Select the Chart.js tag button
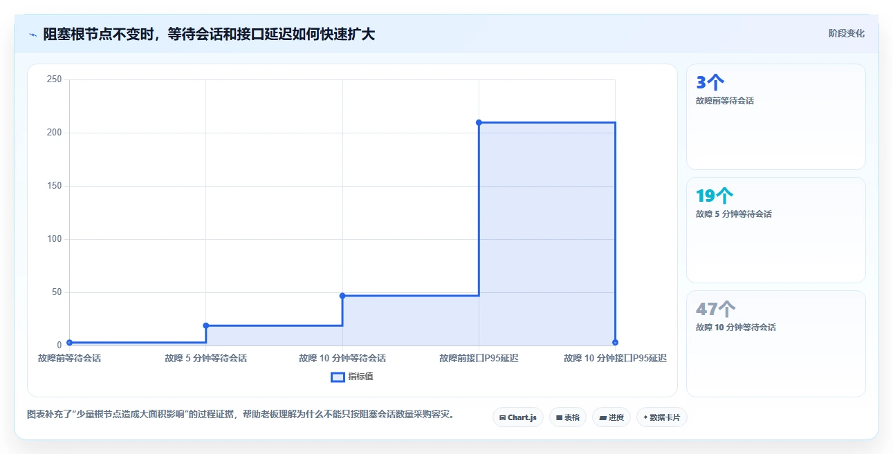This screenshot has height=454, width=893. 518,417
